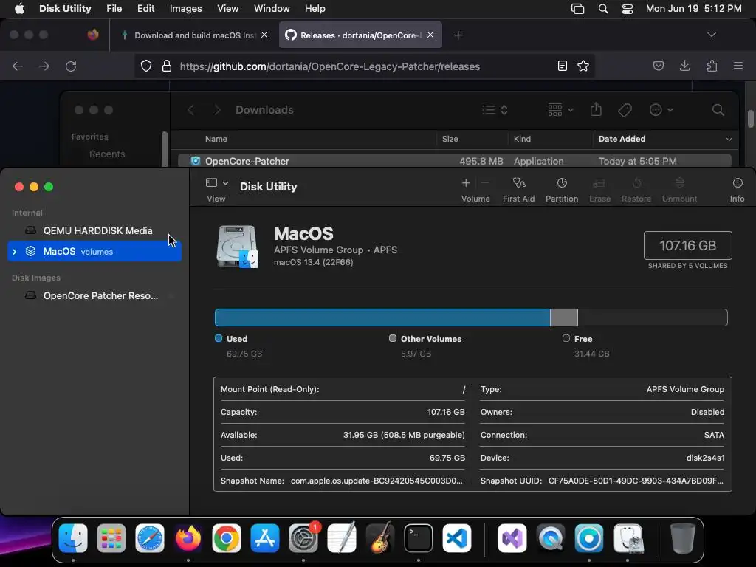Select the MacOS volumes sidebar row
The width and height of the screenshot is (756, 567).
coord(94,251)
